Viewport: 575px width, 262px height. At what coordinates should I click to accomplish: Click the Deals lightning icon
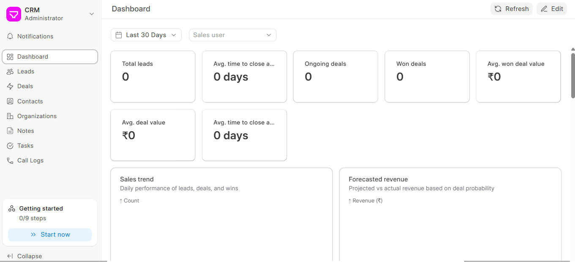[10, 86]
